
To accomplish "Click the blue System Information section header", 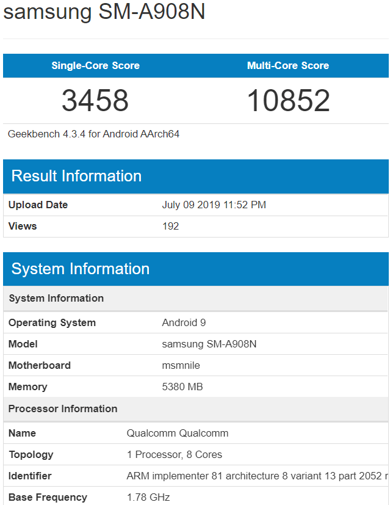I will click(x=196, y=269).
